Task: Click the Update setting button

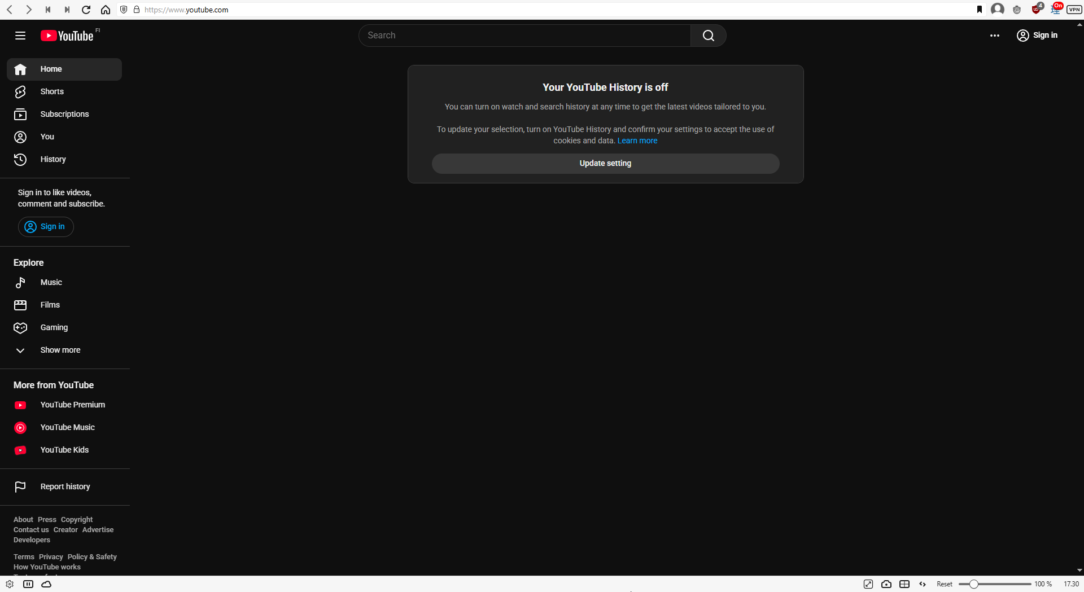Action: (x=605, y=164)
